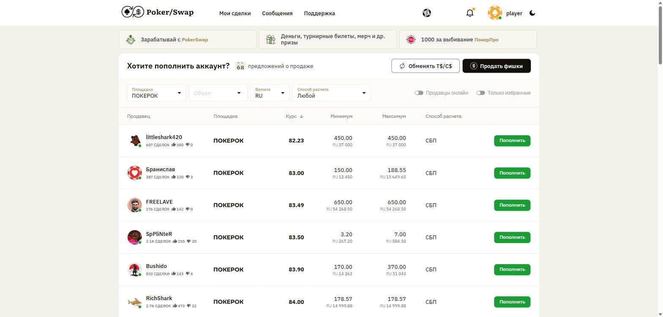Click SpPliNteR seller avatar
This screenshot has height=317, width=663.
pos(134,237)
